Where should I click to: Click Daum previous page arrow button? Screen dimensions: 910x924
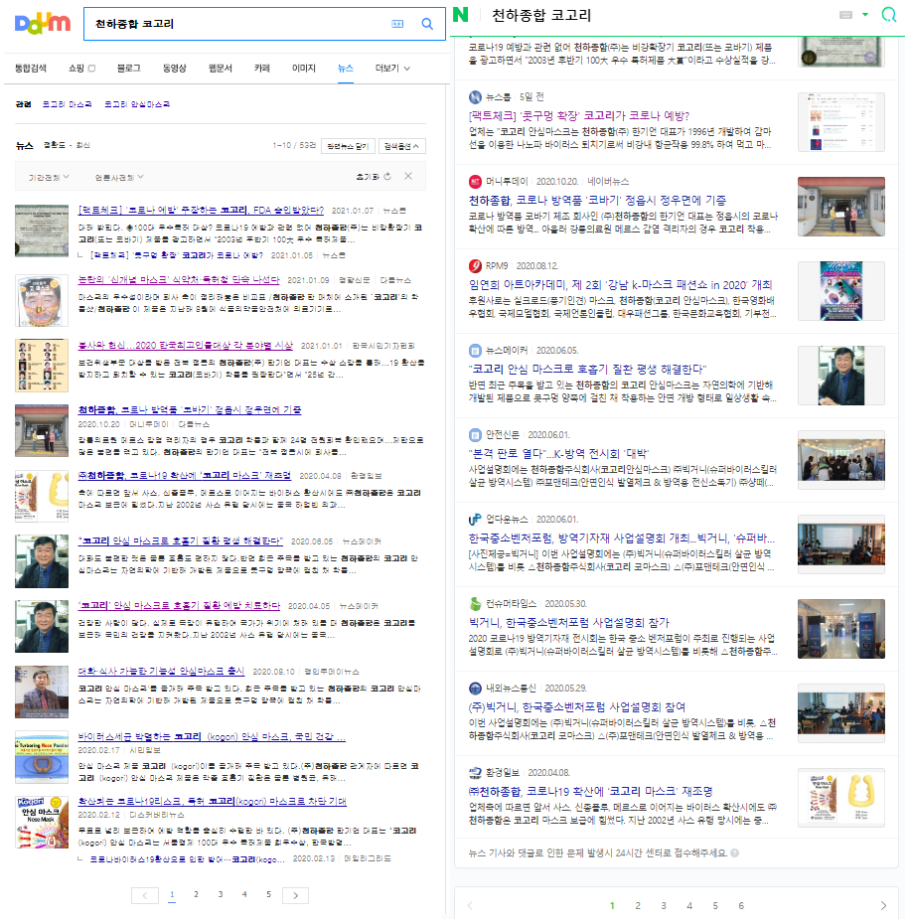(144, 896)
